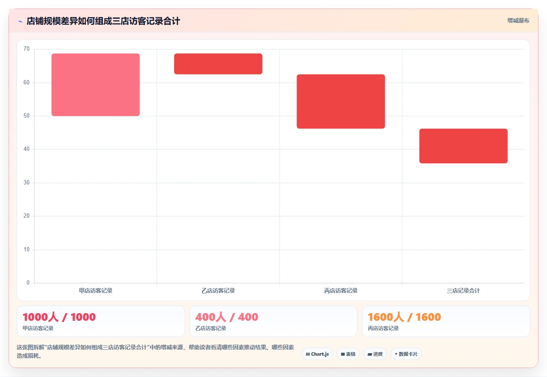Open the 1600人 / 1600 data card
Viewport: 547px width, 377px height.
446,321
